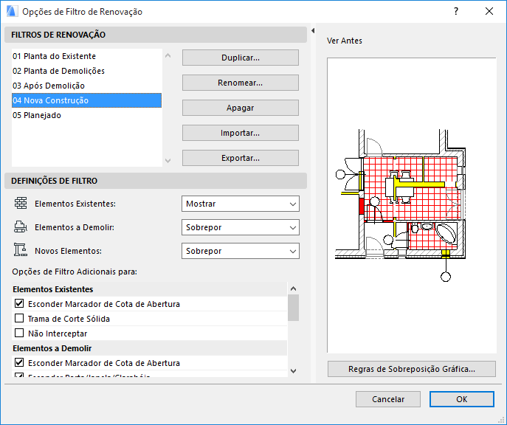Click the elements to demolish icon

coord(21,227)
